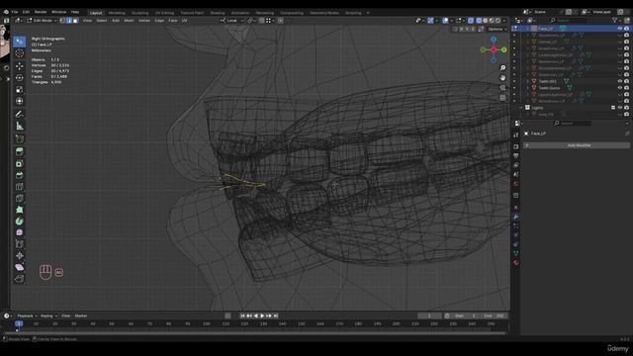
Task: Switch perspective/orthographic grid icon
Action: click(502, 98)
